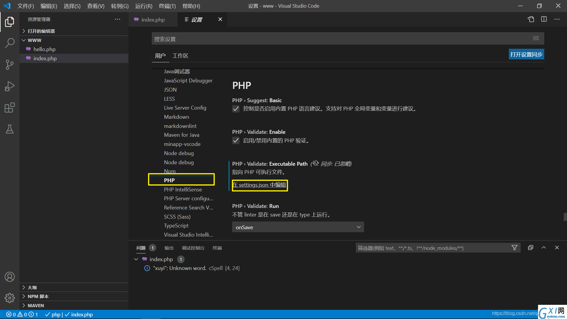This screenshot has height=319, width=567.
Task: Switch to the Terminal panel tab
Action: [217, 248]
